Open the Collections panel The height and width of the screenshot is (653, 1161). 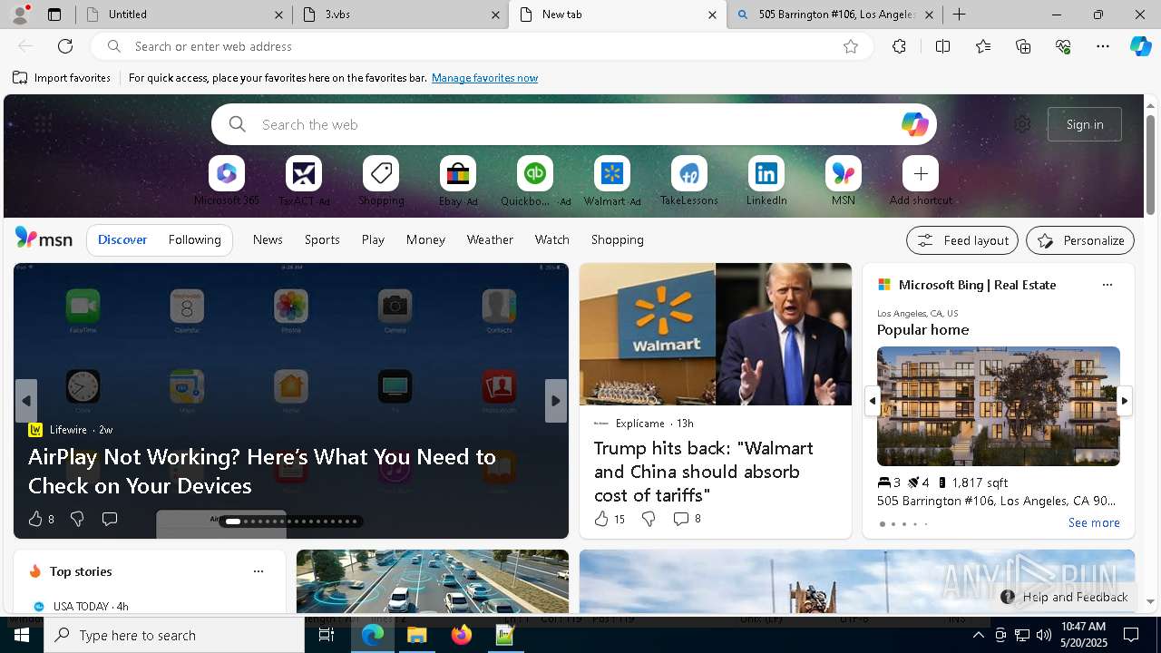click(1023, 46)
